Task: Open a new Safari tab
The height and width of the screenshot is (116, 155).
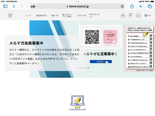Action: click(x=141, y=6)
